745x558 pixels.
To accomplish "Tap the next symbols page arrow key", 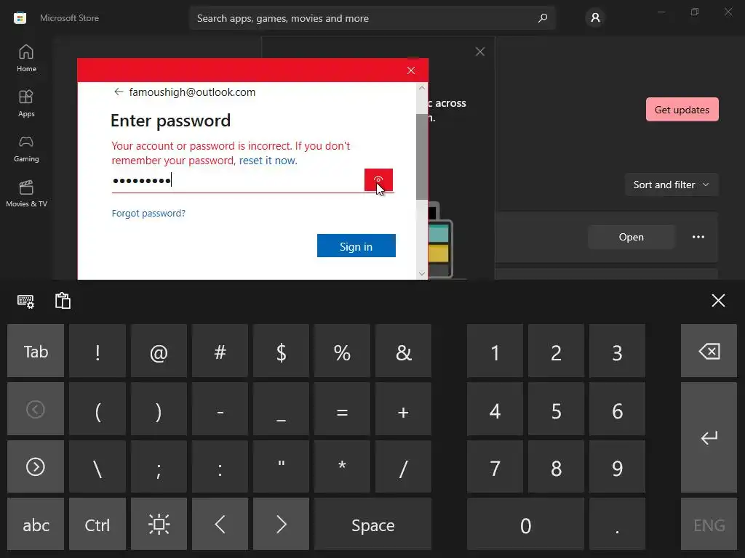I will (36, 467).
